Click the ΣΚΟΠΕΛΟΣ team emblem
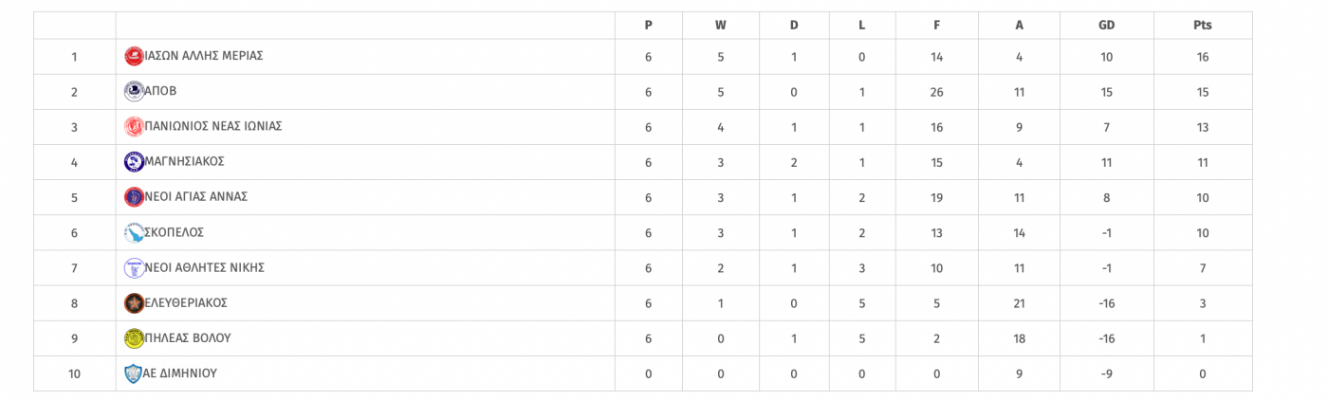Viewport: 1328px width, 400px height. point(134,233)
